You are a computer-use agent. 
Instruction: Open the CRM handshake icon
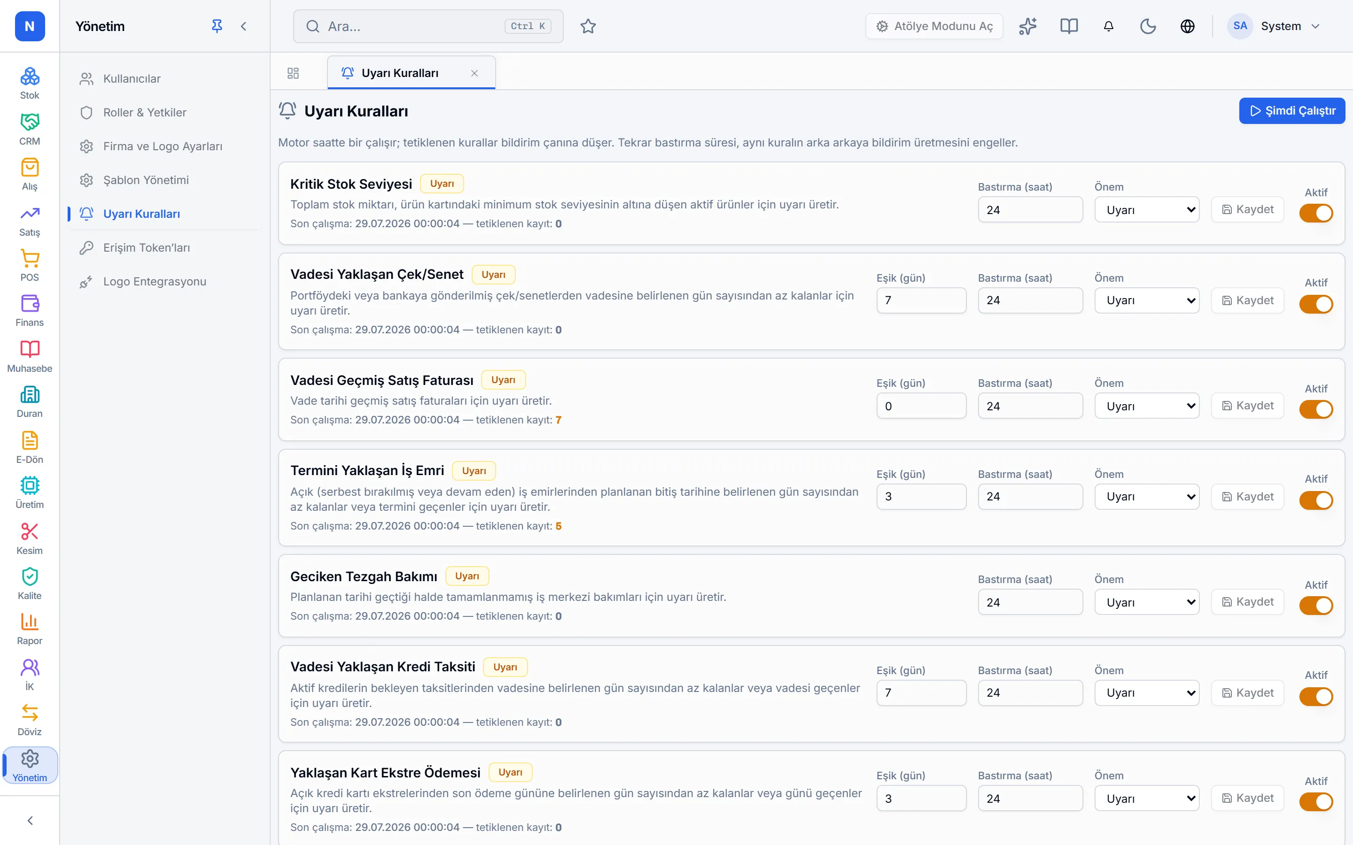[x=30, y=122]
